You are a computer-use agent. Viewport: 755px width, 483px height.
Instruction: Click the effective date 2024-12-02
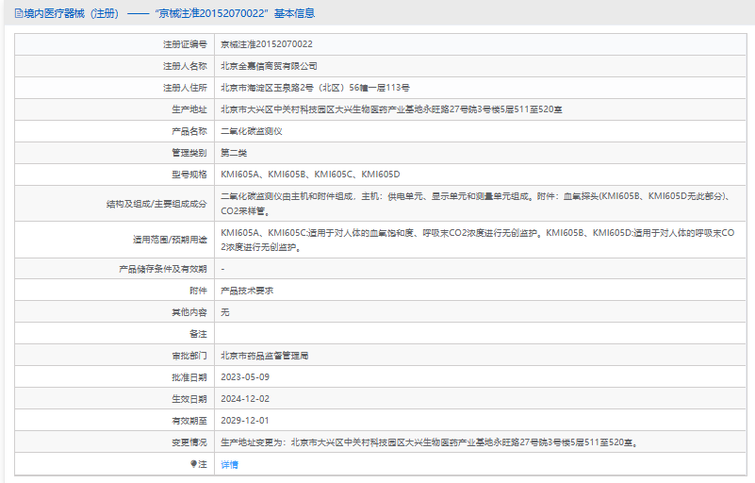pos(245,399)
